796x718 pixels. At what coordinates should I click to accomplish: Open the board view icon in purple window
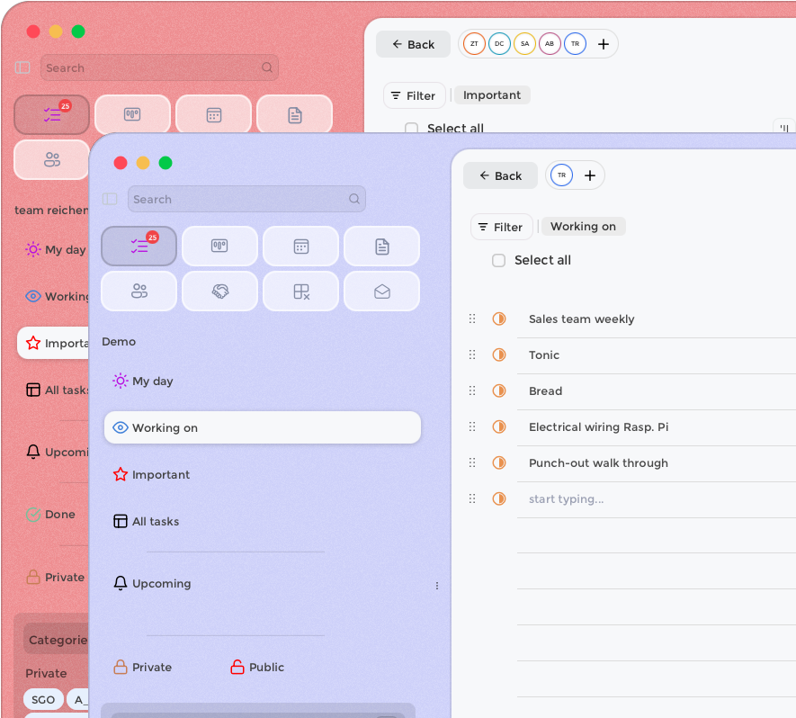(x=219, y=247)
